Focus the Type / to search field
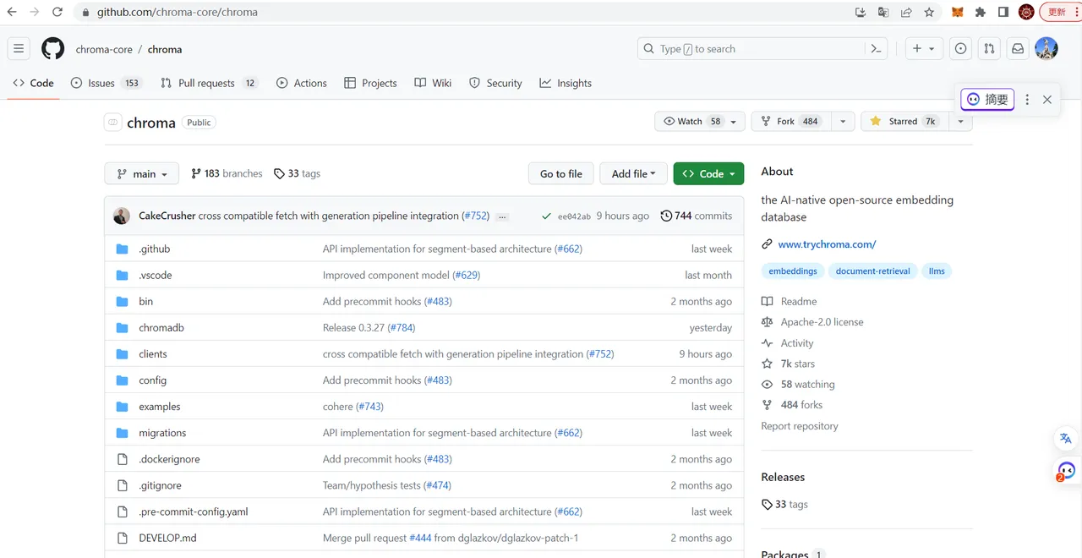 751,49
